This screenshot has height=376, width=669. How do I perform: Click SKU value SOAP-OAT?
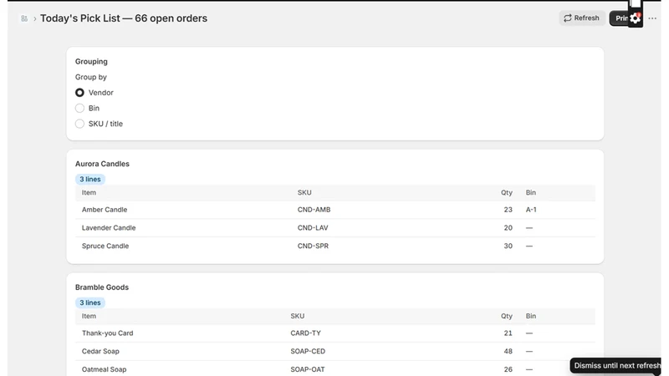(x=308, y=369)
